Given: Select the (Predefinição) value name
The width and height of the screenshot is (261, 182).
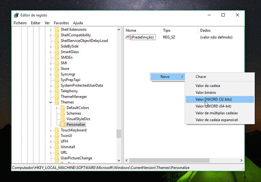Looking at the screenshot, I should click(142, 37).
